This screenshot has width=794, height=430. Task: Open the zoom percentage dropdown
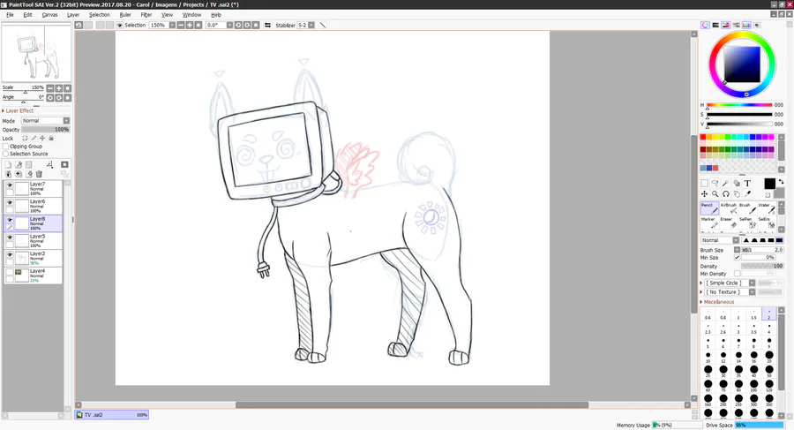172,25
